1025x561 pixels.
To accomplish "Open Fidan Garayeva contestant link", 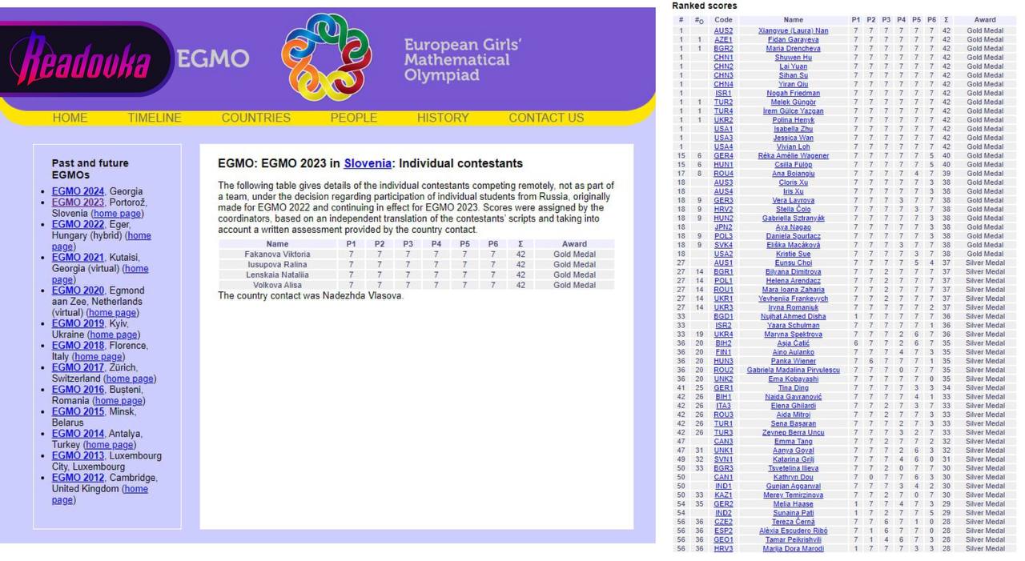I will [x=794, y=40].
